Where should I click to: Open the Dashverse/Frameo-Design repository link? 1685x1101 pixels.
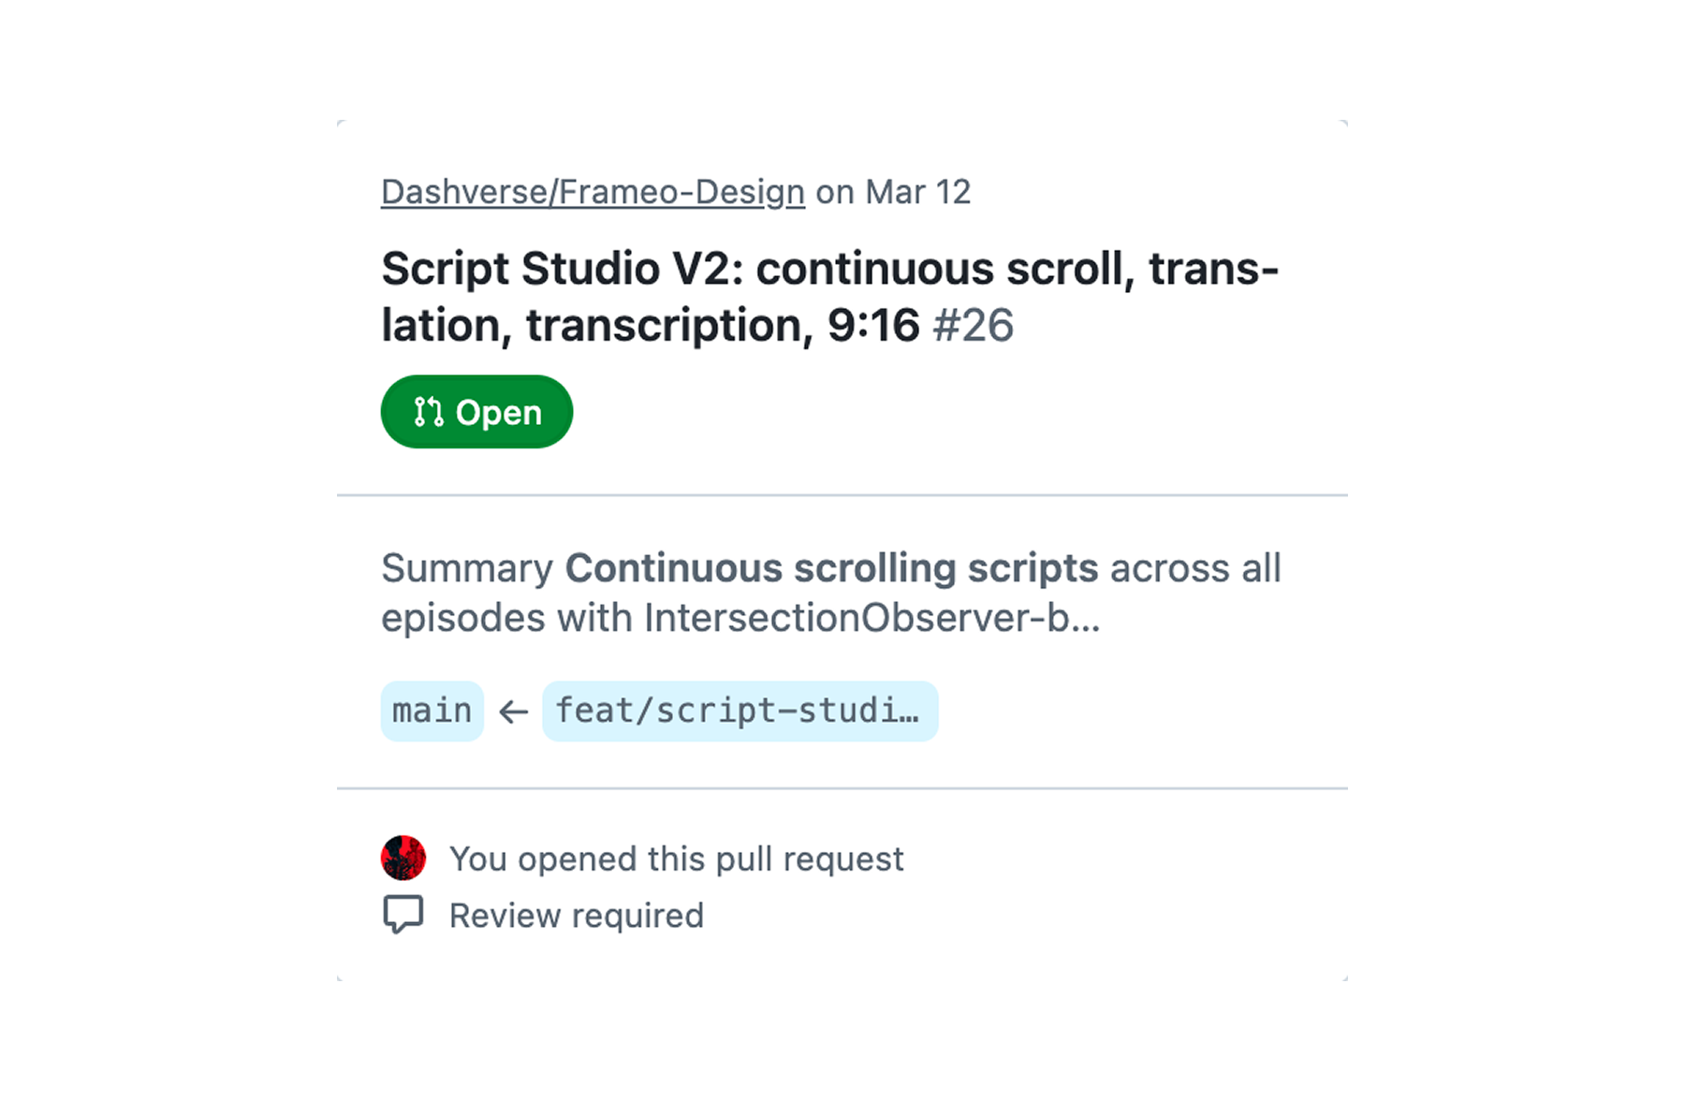click(592, 192)
